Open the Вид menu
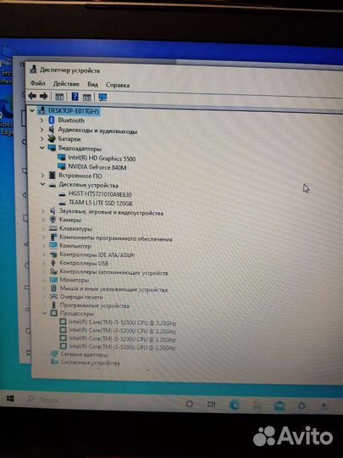343x458 pixels. coord(92,85)
